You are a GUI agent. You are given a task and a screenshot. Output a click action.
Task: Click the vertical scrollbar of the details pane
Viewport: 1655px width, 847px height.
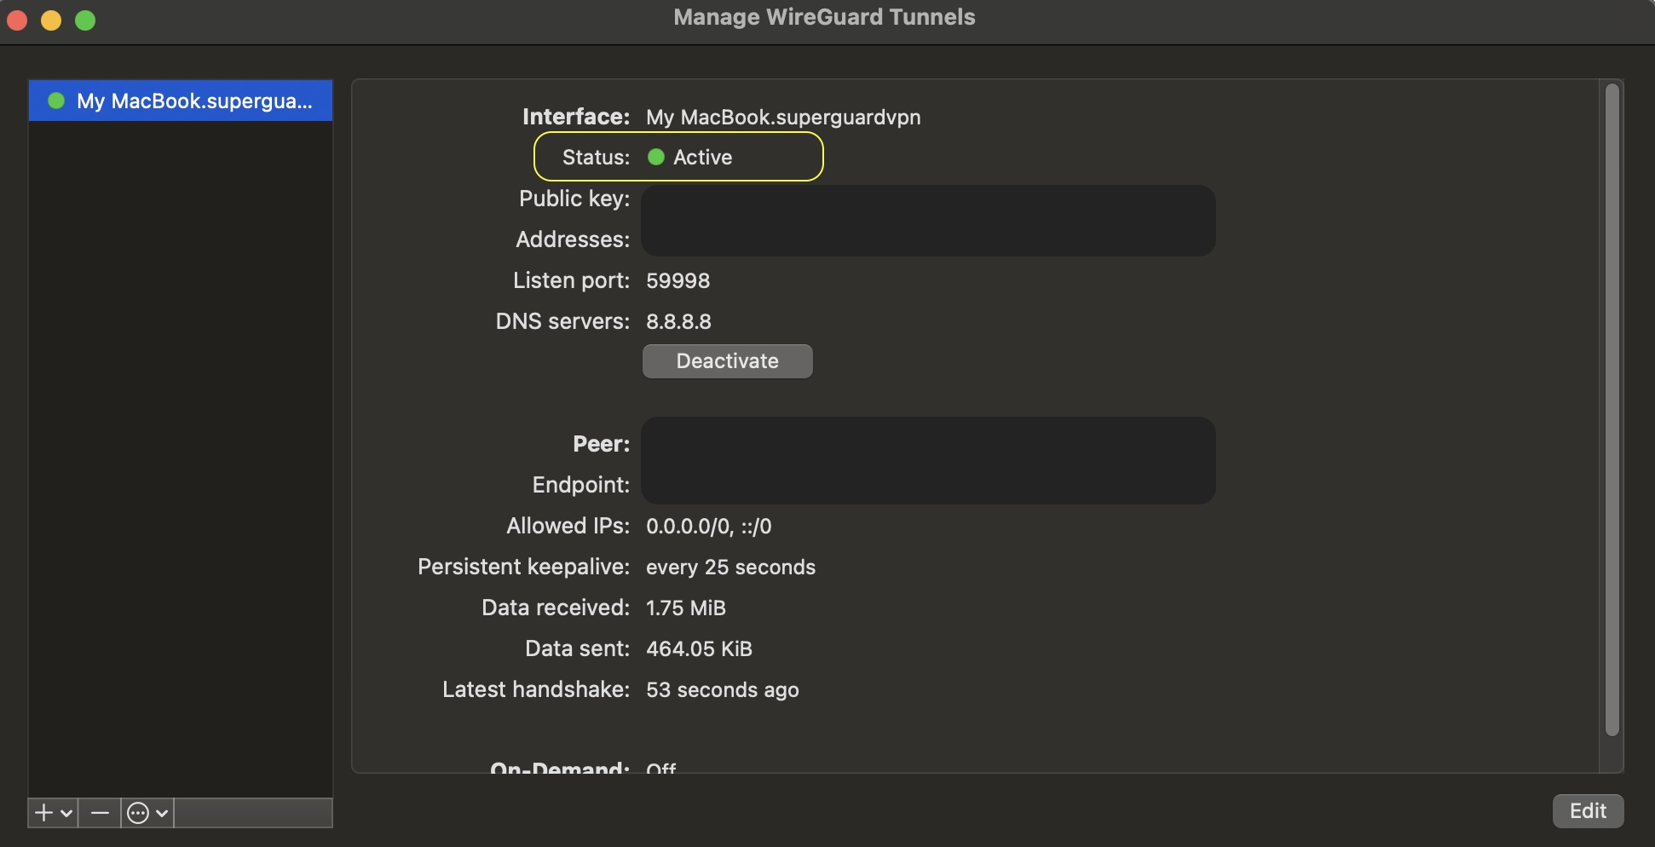pos(1612,409)
